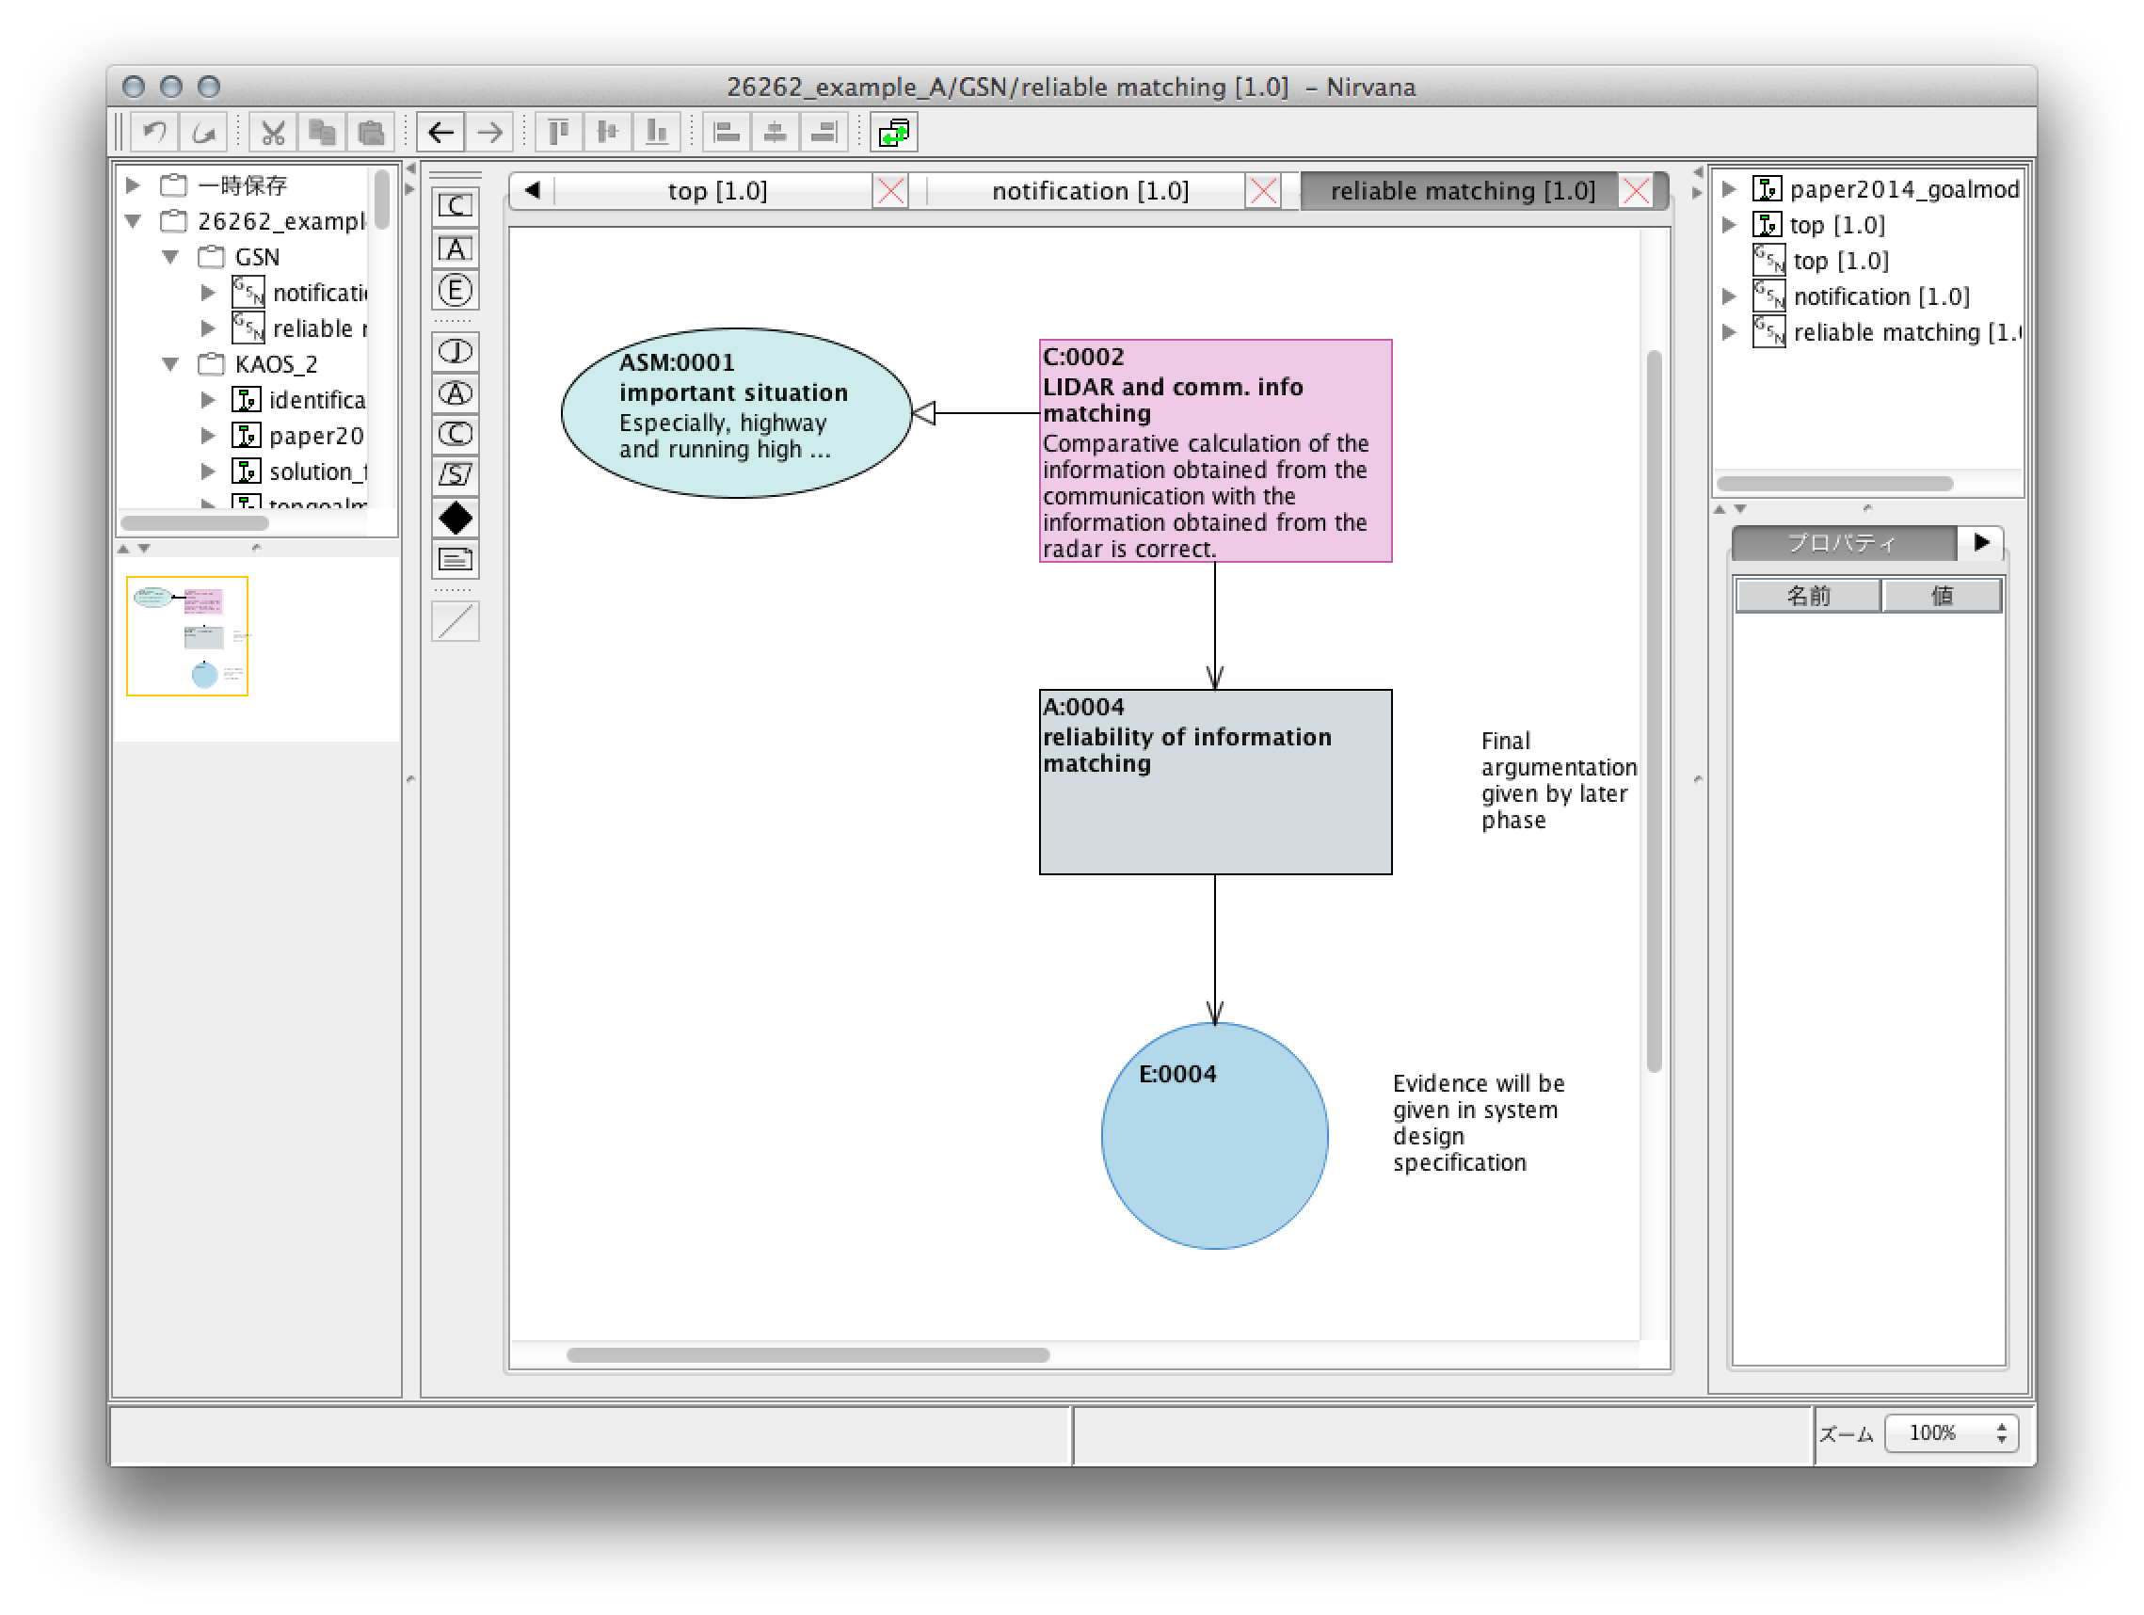Switch to the notification [1.0] tab

point(1090,191)
